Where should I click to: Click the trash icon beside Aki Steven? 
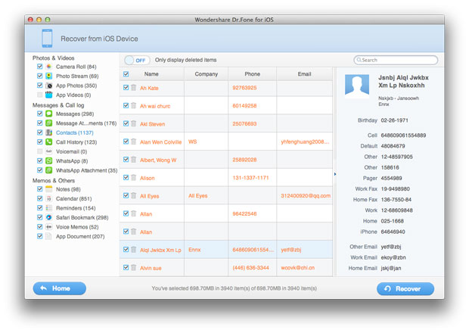[134, 123]
